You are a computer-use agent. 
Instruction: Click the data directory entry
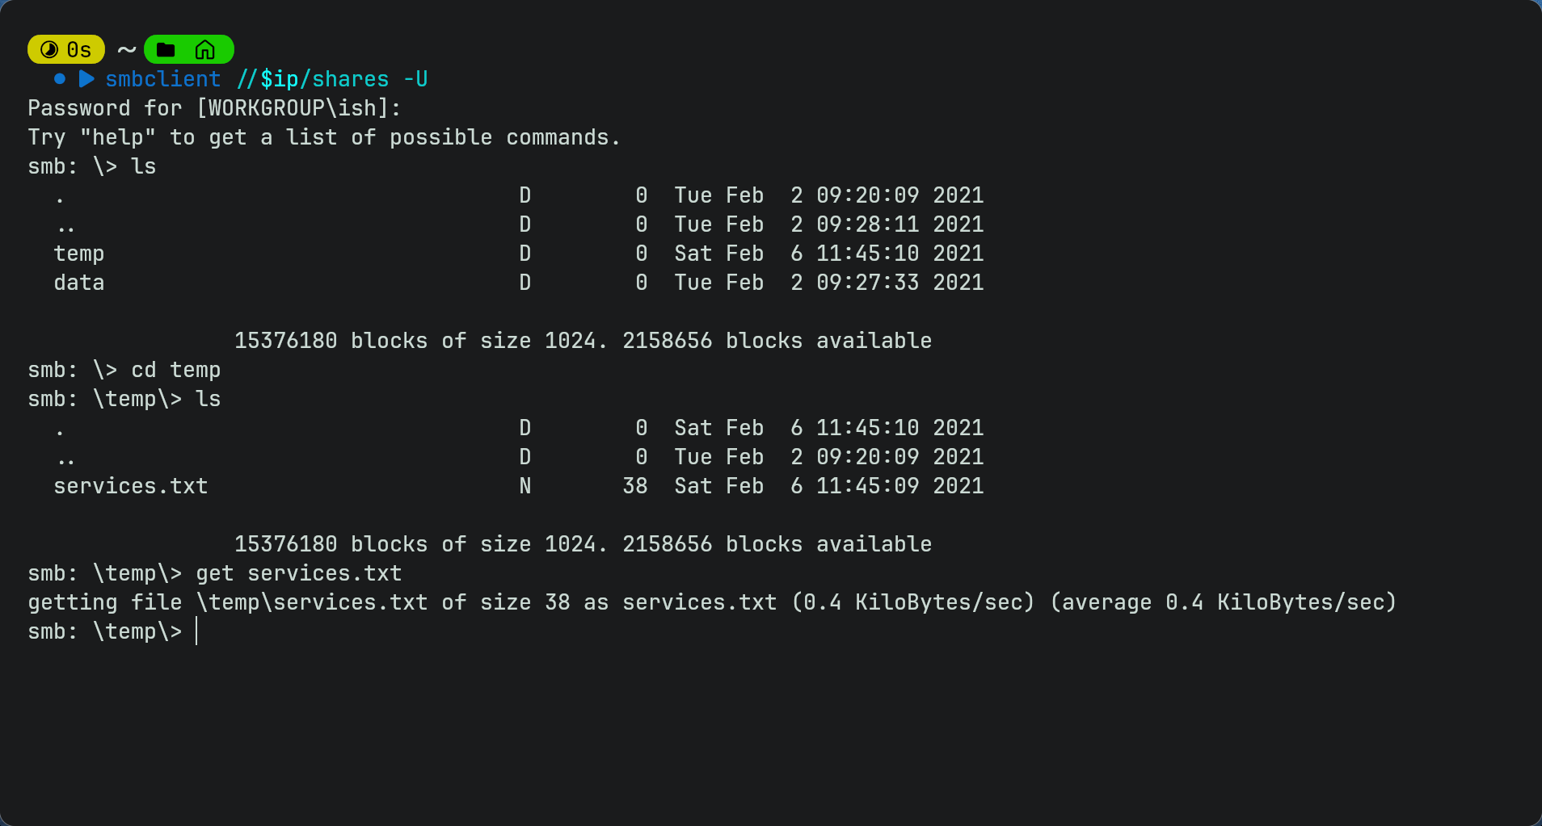[x=79, y=283]
